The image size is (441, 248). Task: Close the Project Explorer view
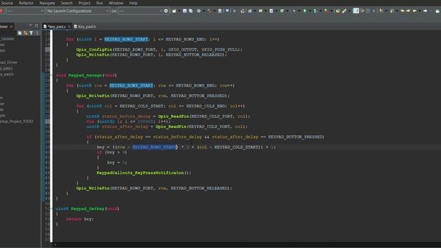coord(11,26)
